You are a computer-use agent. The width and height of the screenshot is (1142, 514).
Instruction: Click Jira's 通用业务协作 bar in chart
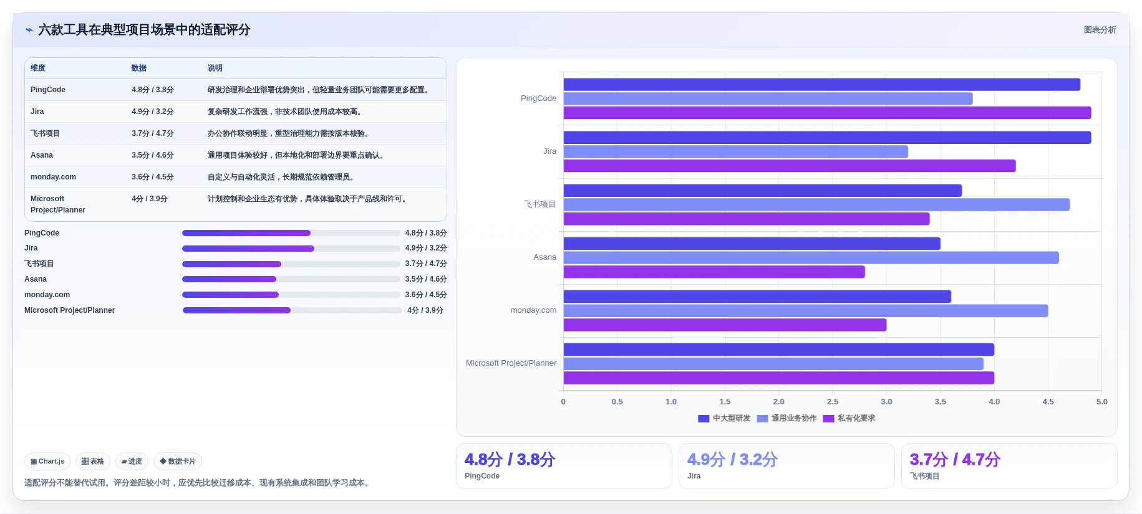coord(736,152)
